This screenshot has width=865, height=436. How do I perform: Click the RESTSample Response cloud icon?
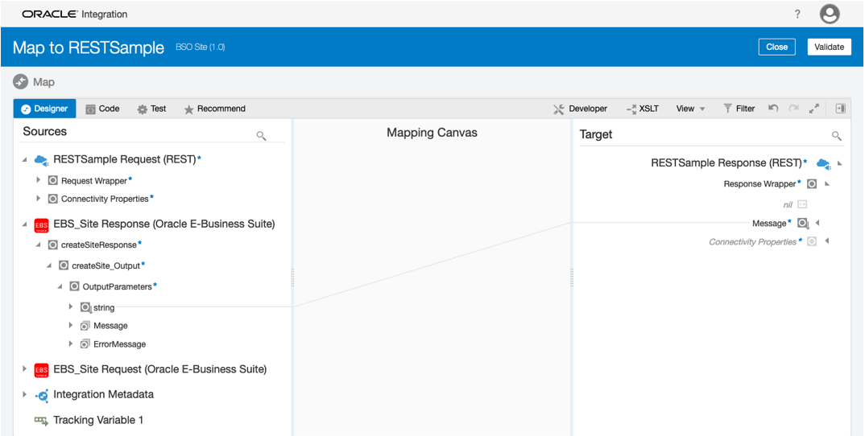point(823,163)
